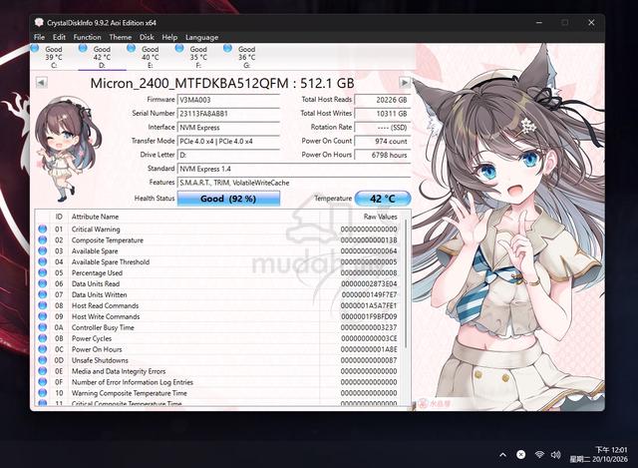Click the status icon for Available Spare Threshold

pyautogui.click(x=42, y=261)
